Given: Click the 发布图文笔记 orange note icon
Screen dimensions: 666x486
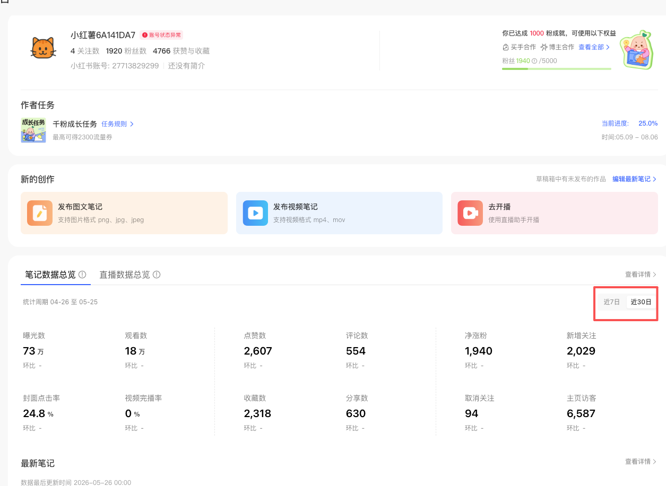Looking at the screenshot, I should (x=40, y=213).
